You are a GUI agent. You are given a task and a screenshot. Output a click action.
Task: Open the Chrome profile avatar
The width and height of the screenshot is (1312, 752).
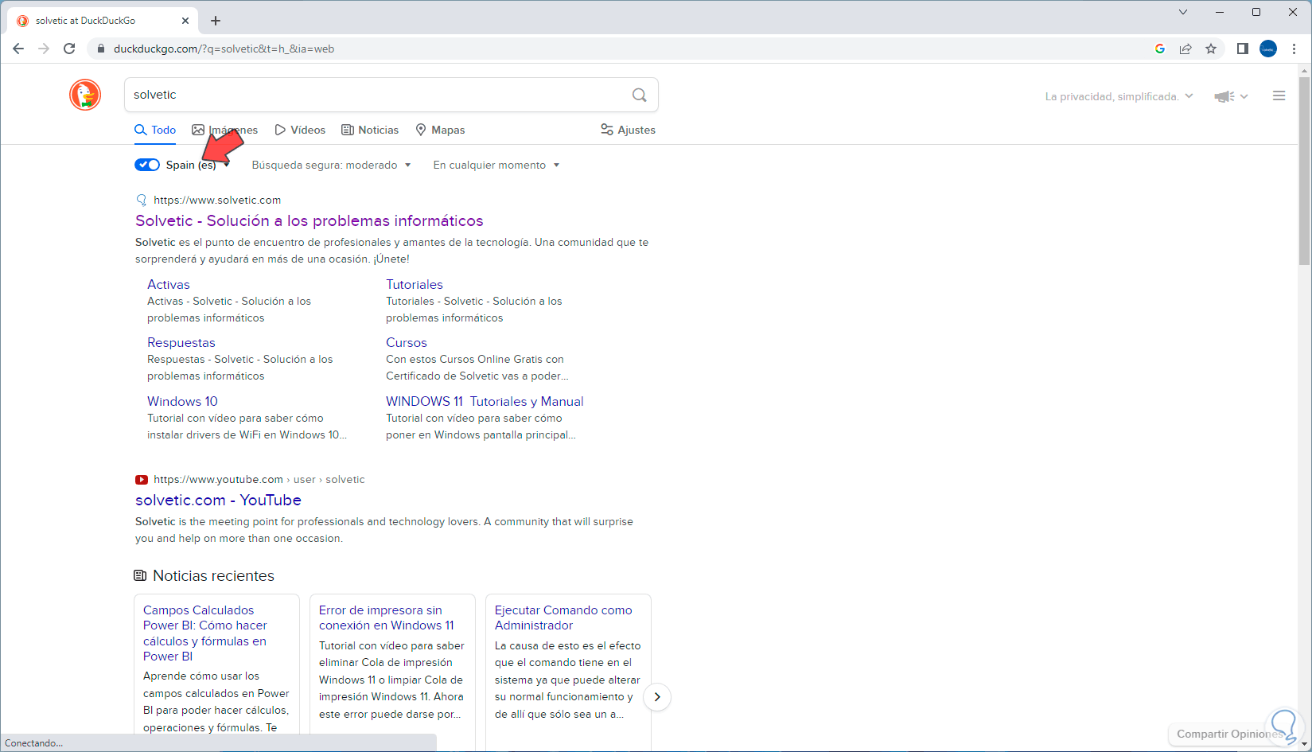(x=1268, y=49)
